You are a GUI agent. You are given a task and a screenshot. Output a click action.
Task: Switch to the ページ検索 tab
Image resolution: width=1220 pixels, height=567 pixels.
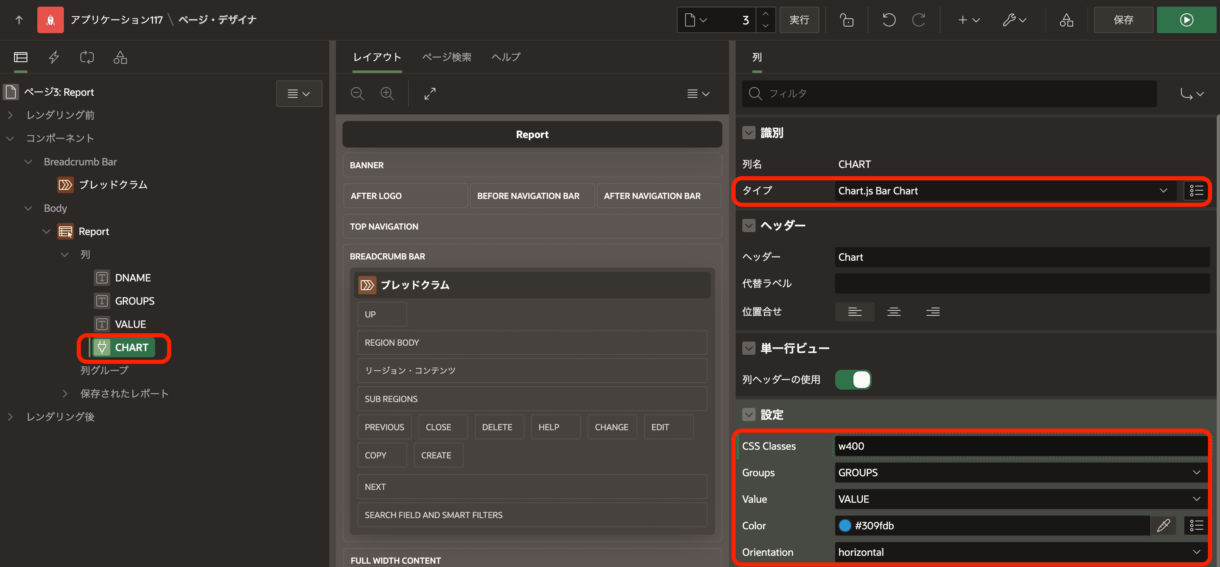446,57
